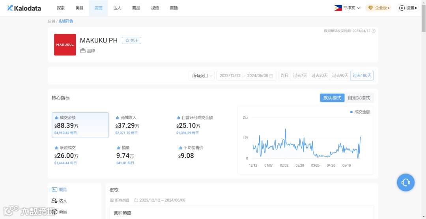Click the calendar icon in date range

[271, 76]
